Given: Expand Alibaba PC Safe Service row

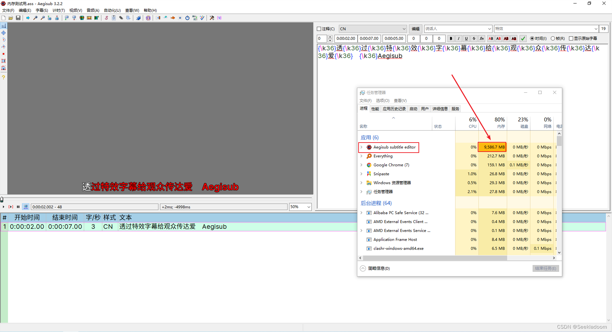Looking at the screenshot, I should 361,213.
